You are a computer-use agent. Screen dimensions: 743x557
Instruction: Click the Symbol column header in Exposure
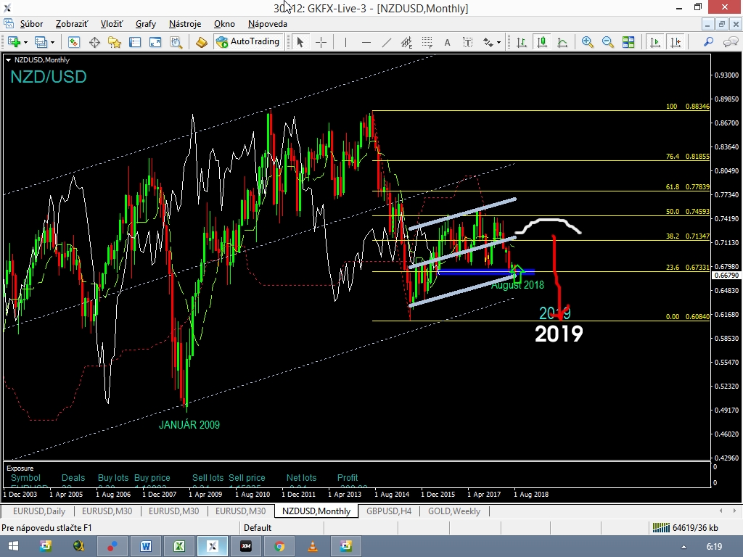click(x=25, y=477)
